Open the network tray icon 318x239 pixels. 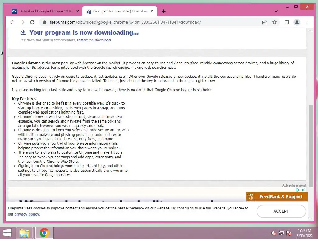click(x=281, y=233)
